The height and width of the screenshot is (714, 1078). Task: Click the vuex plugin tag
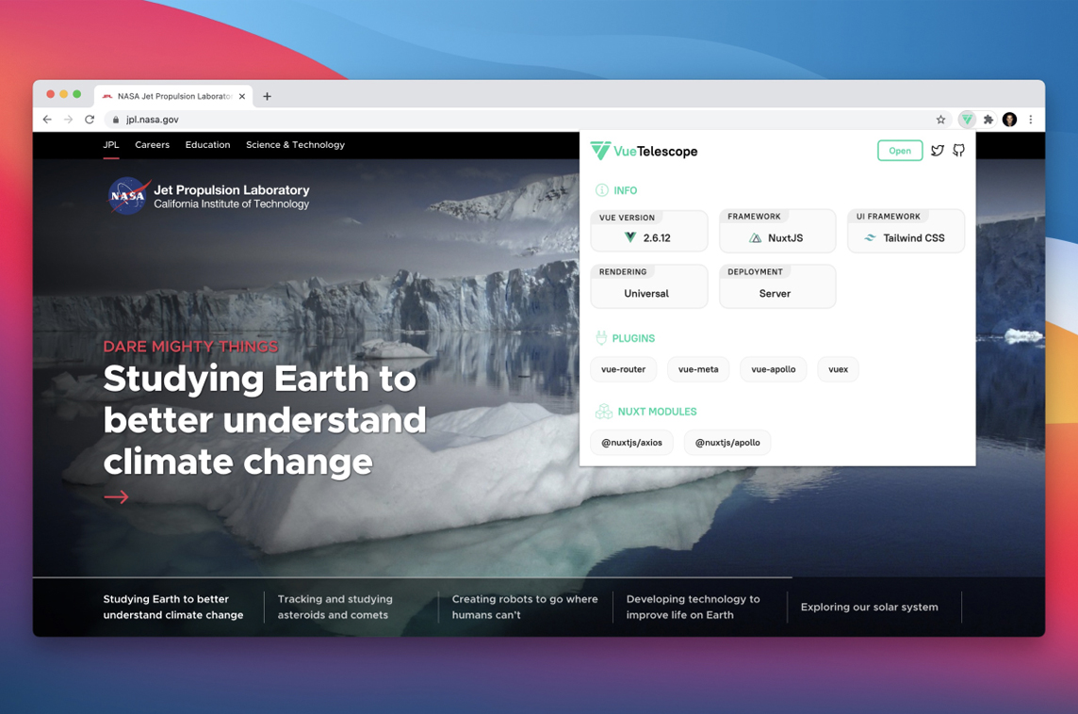(838, 369)
